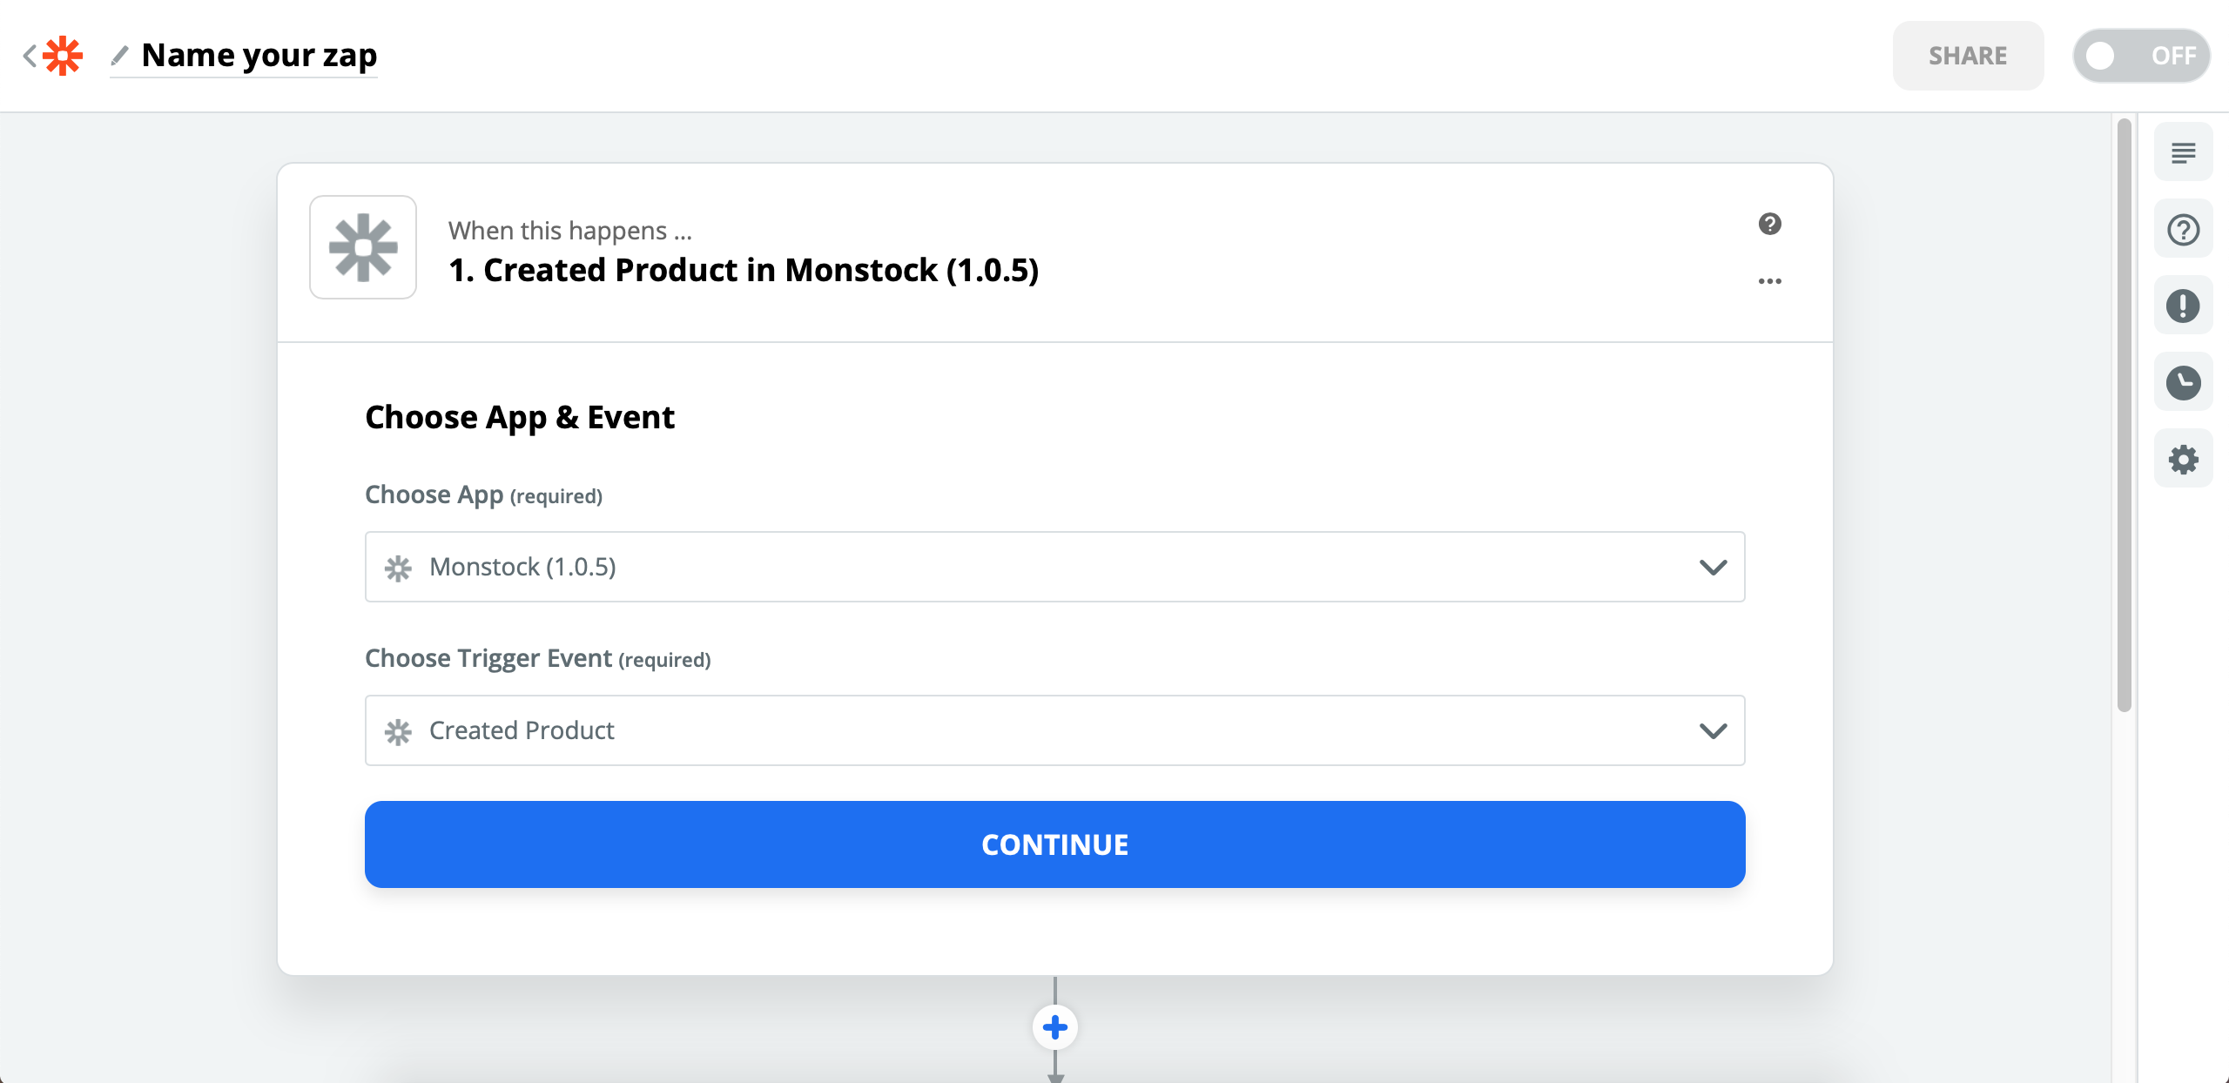The image size is (2229, 1083).
Task: Expand the Choose App dropdown arrow
Action: click(1713, 567)
